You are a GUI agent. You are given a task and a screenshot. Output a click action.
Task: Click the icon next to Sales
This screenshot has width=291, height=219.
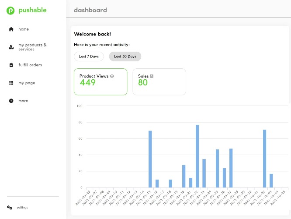coord(152,76)
